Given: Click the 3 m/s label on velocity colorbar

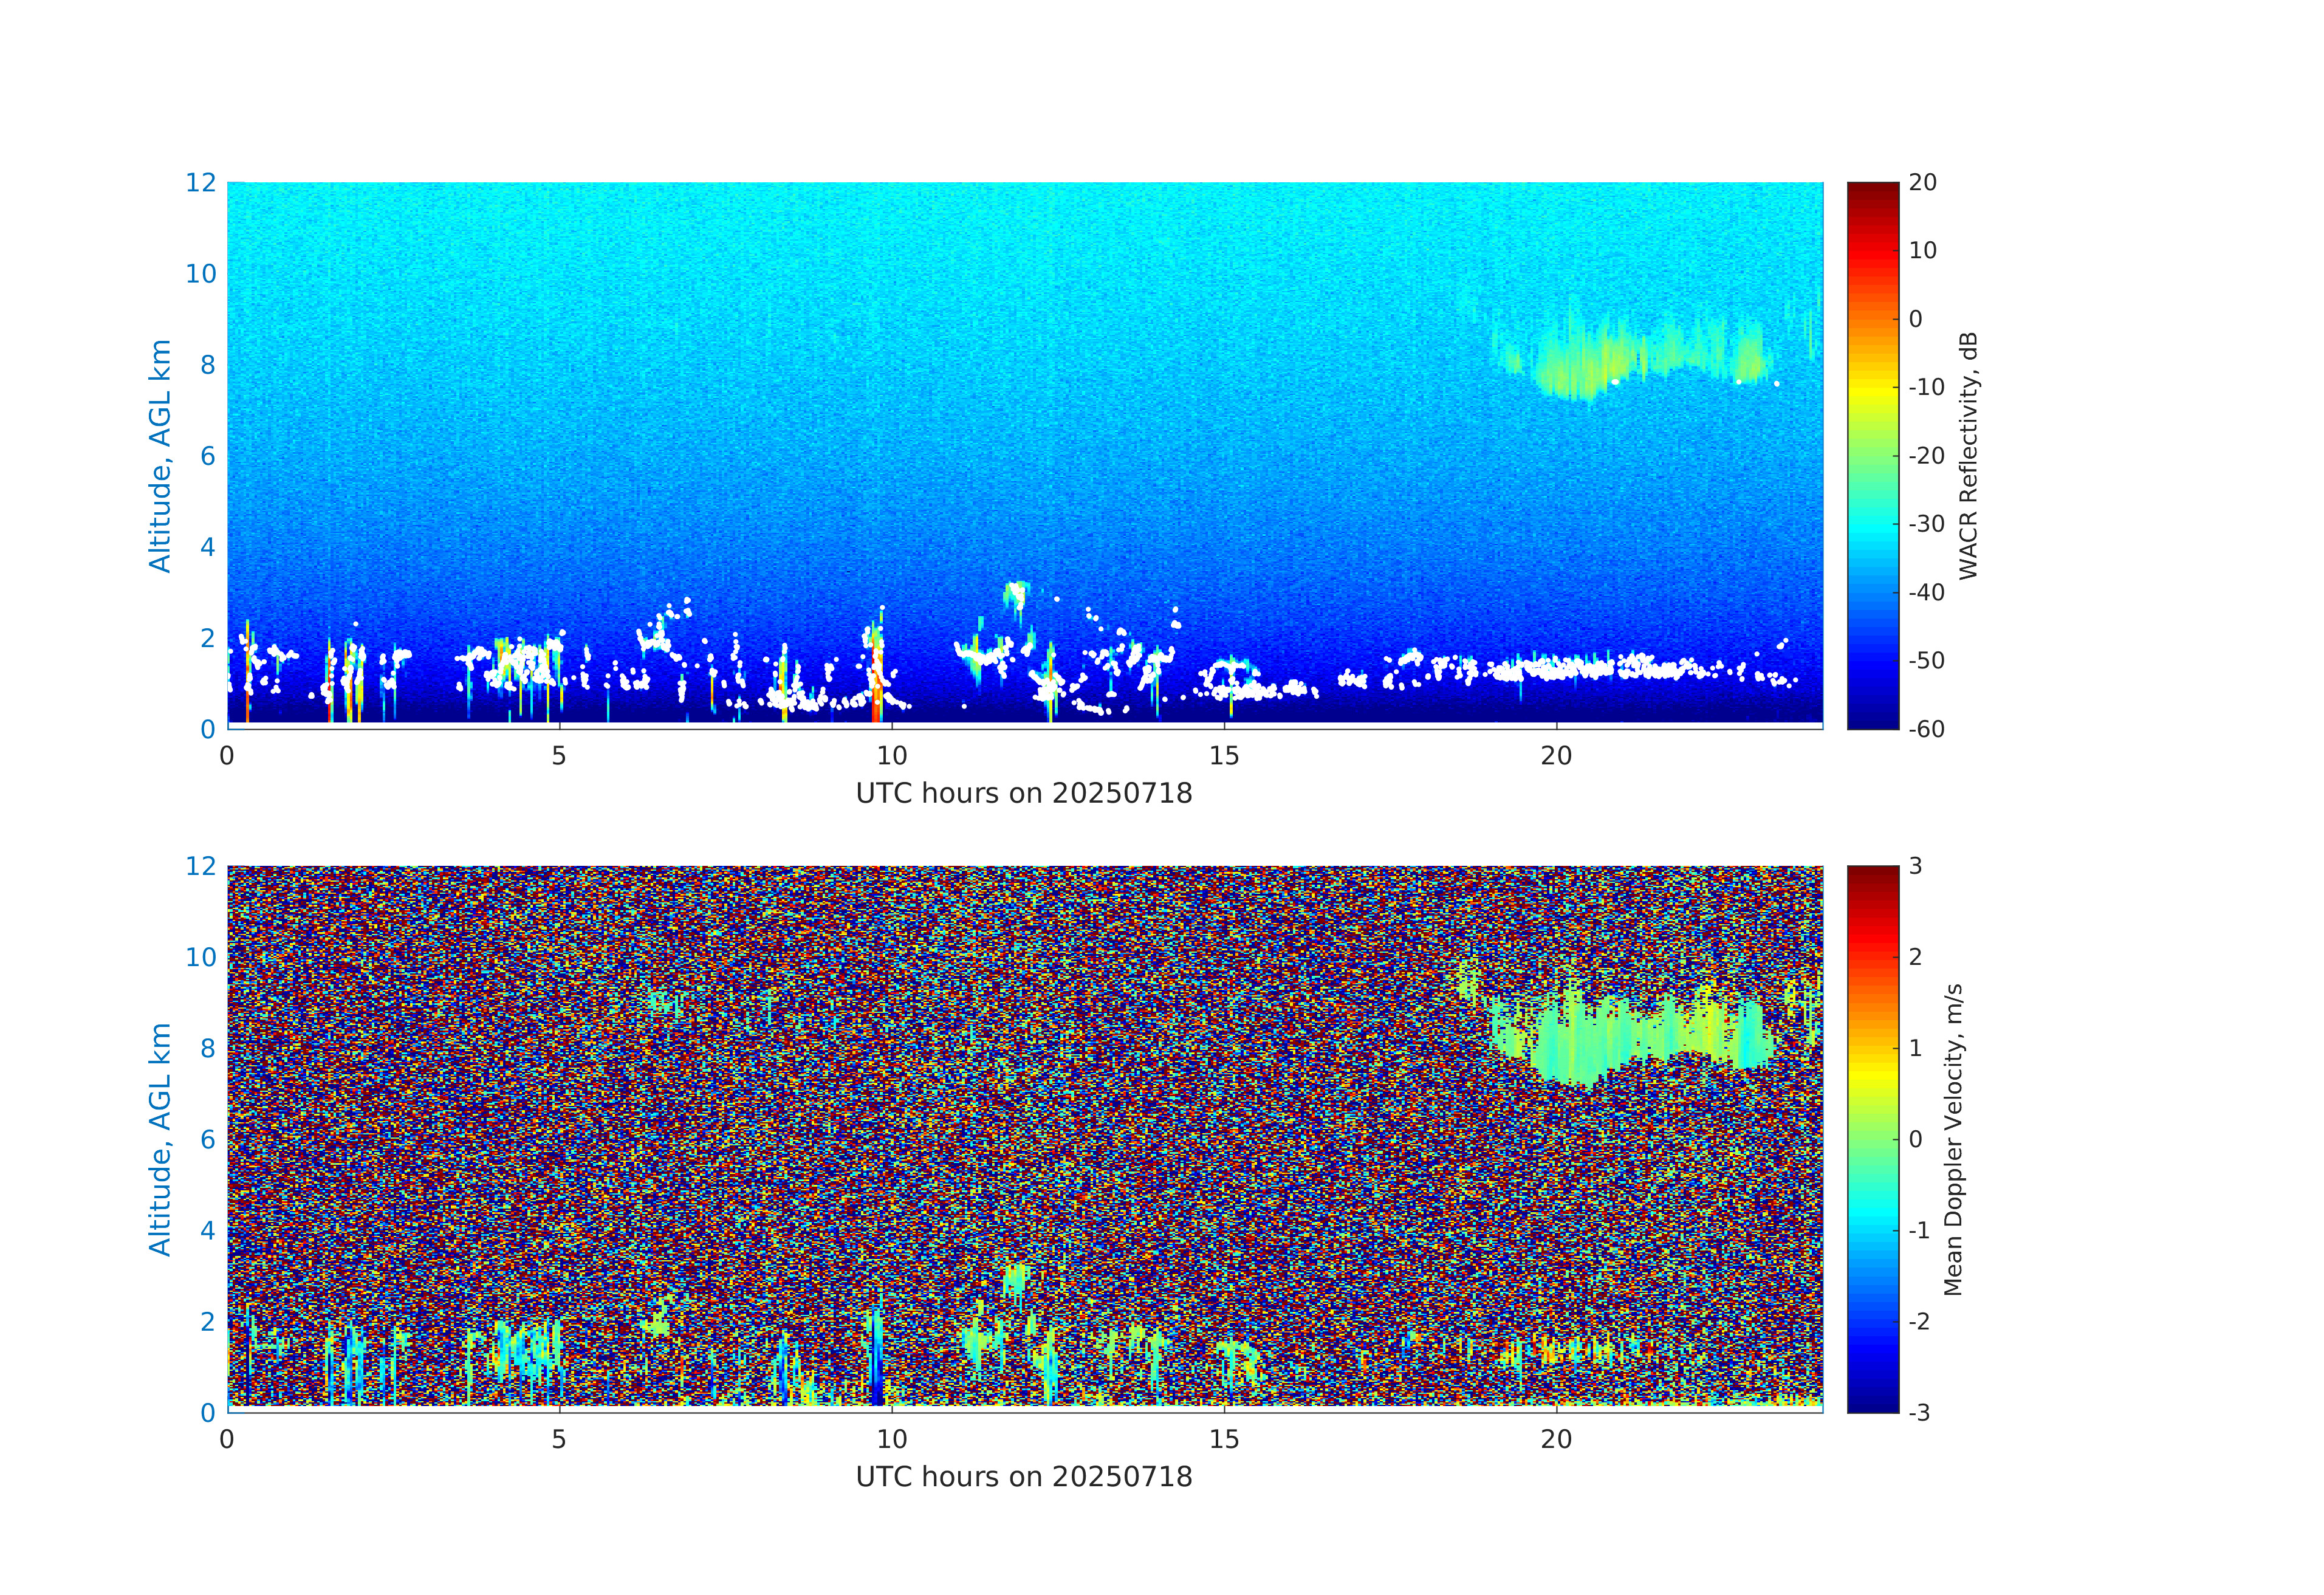Looking at the screenshot, I should [1915, 866].
